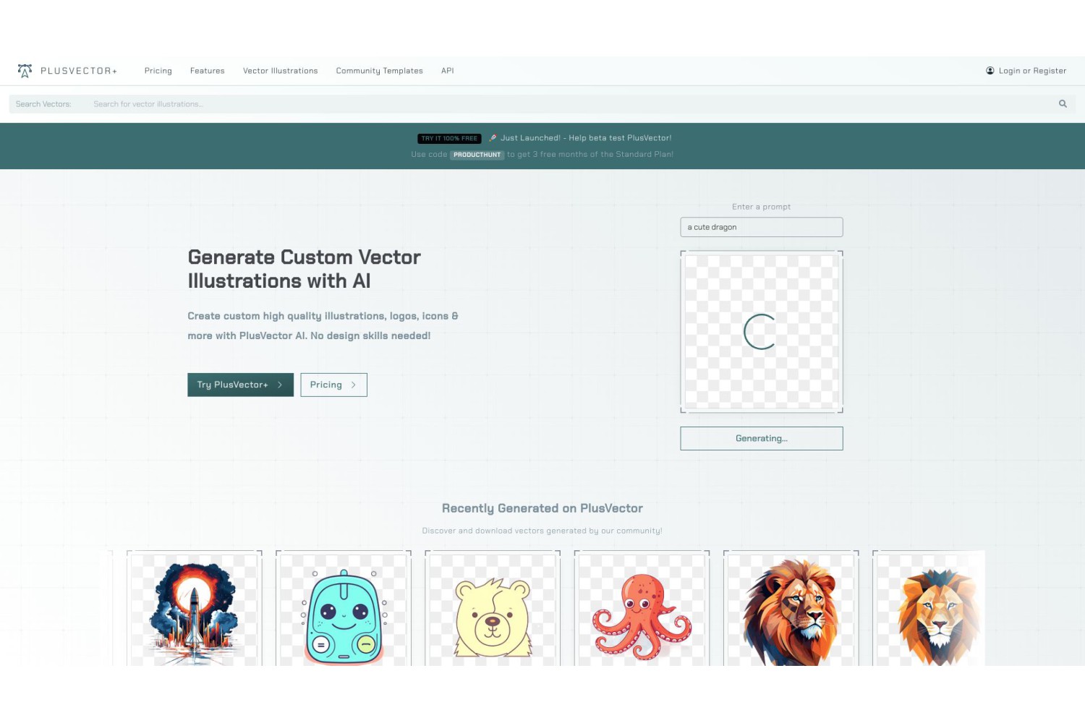This screenshot has width=1085, height=723.
Task: Click the chevron arrow on Pricing button
Action: click(353, 385)
